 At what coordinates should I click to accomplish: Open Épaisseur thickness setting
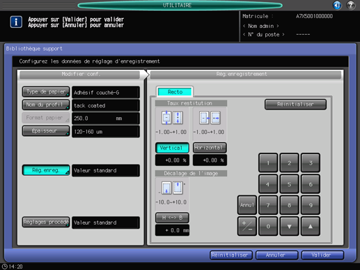click(46, 131)
